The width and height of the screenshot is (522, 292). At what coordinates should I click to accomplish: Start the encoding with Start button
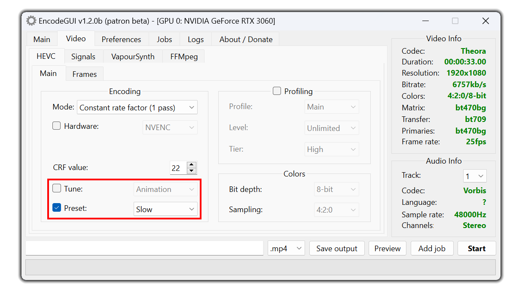(476, 248)
